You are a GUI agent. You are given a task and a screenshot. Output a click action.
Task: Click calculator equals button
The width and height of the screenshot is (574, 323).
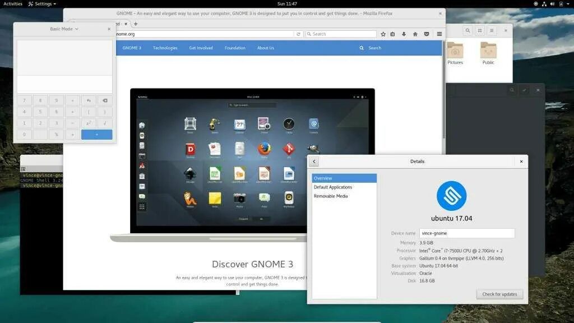96,135
